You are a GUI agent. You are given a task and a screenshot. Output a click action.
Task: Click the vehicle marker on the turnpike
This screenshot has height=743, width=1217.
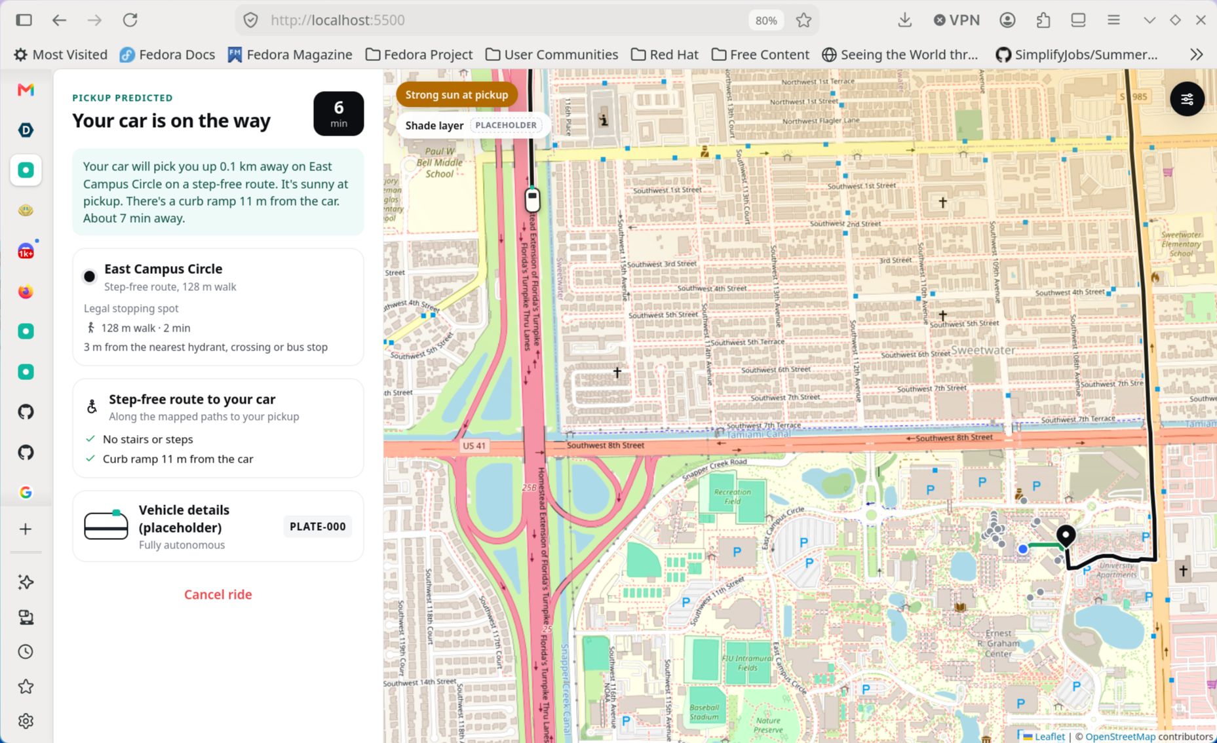click(532, 200)
